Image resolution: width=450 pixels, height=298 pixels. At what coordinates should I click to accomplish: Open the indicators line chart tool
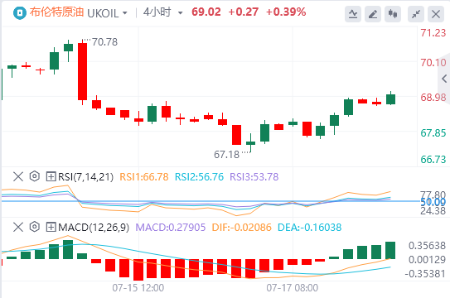[x=353, y=14]
